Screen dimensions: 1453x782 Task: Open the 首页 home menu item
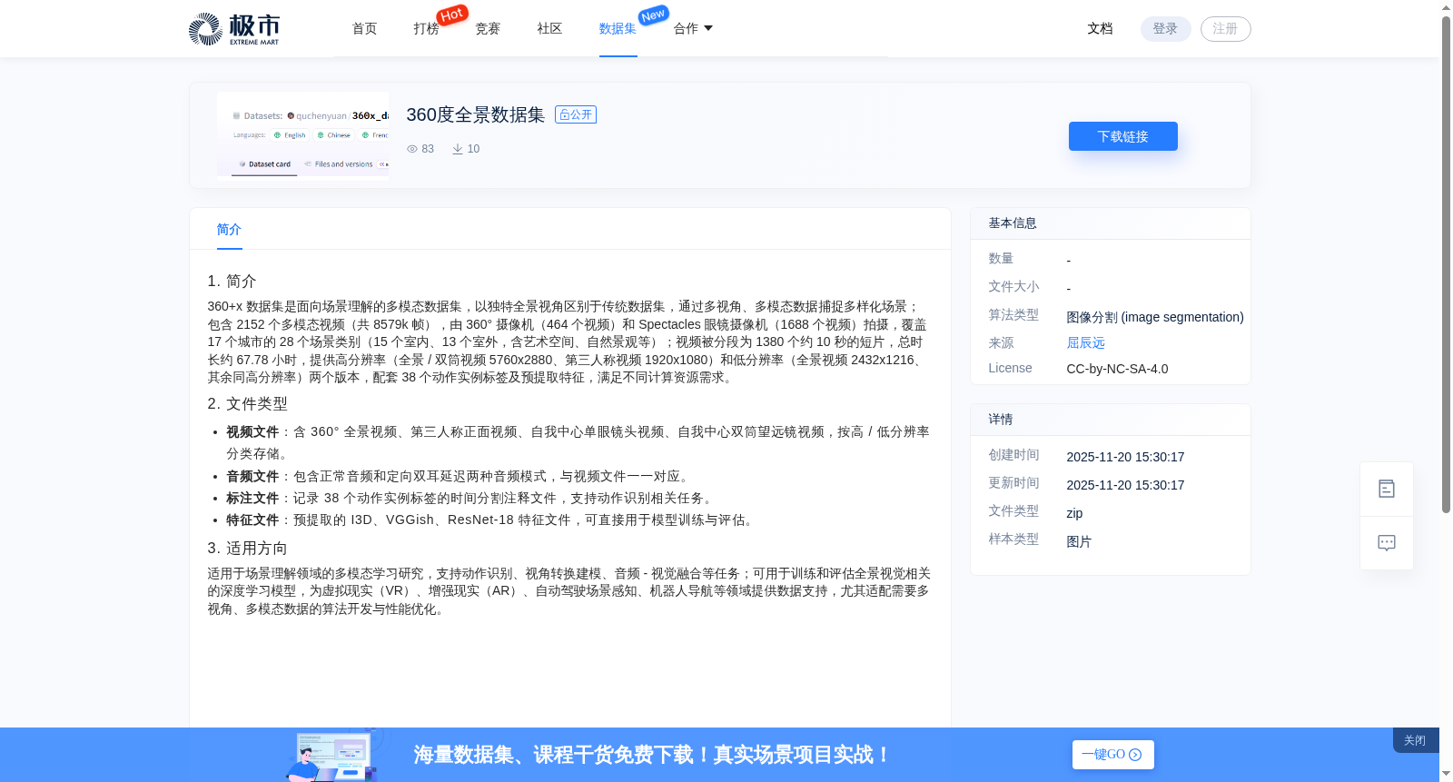pos(364,29)
